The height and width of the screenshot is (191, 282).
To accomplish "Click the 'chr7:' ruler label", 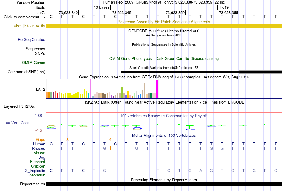I will pyautogui.click(x=41, y=12).
